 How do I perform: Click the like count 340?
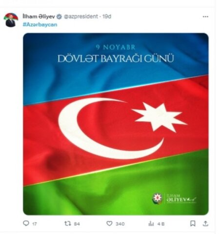click(x=120, y=224)
